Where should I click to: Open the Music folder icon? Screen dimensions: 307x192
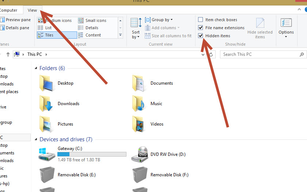139,104
